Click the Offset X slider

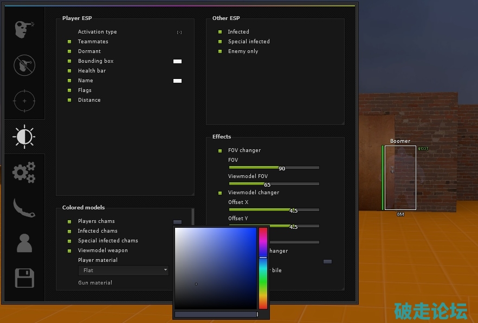[x=274, y=209]
